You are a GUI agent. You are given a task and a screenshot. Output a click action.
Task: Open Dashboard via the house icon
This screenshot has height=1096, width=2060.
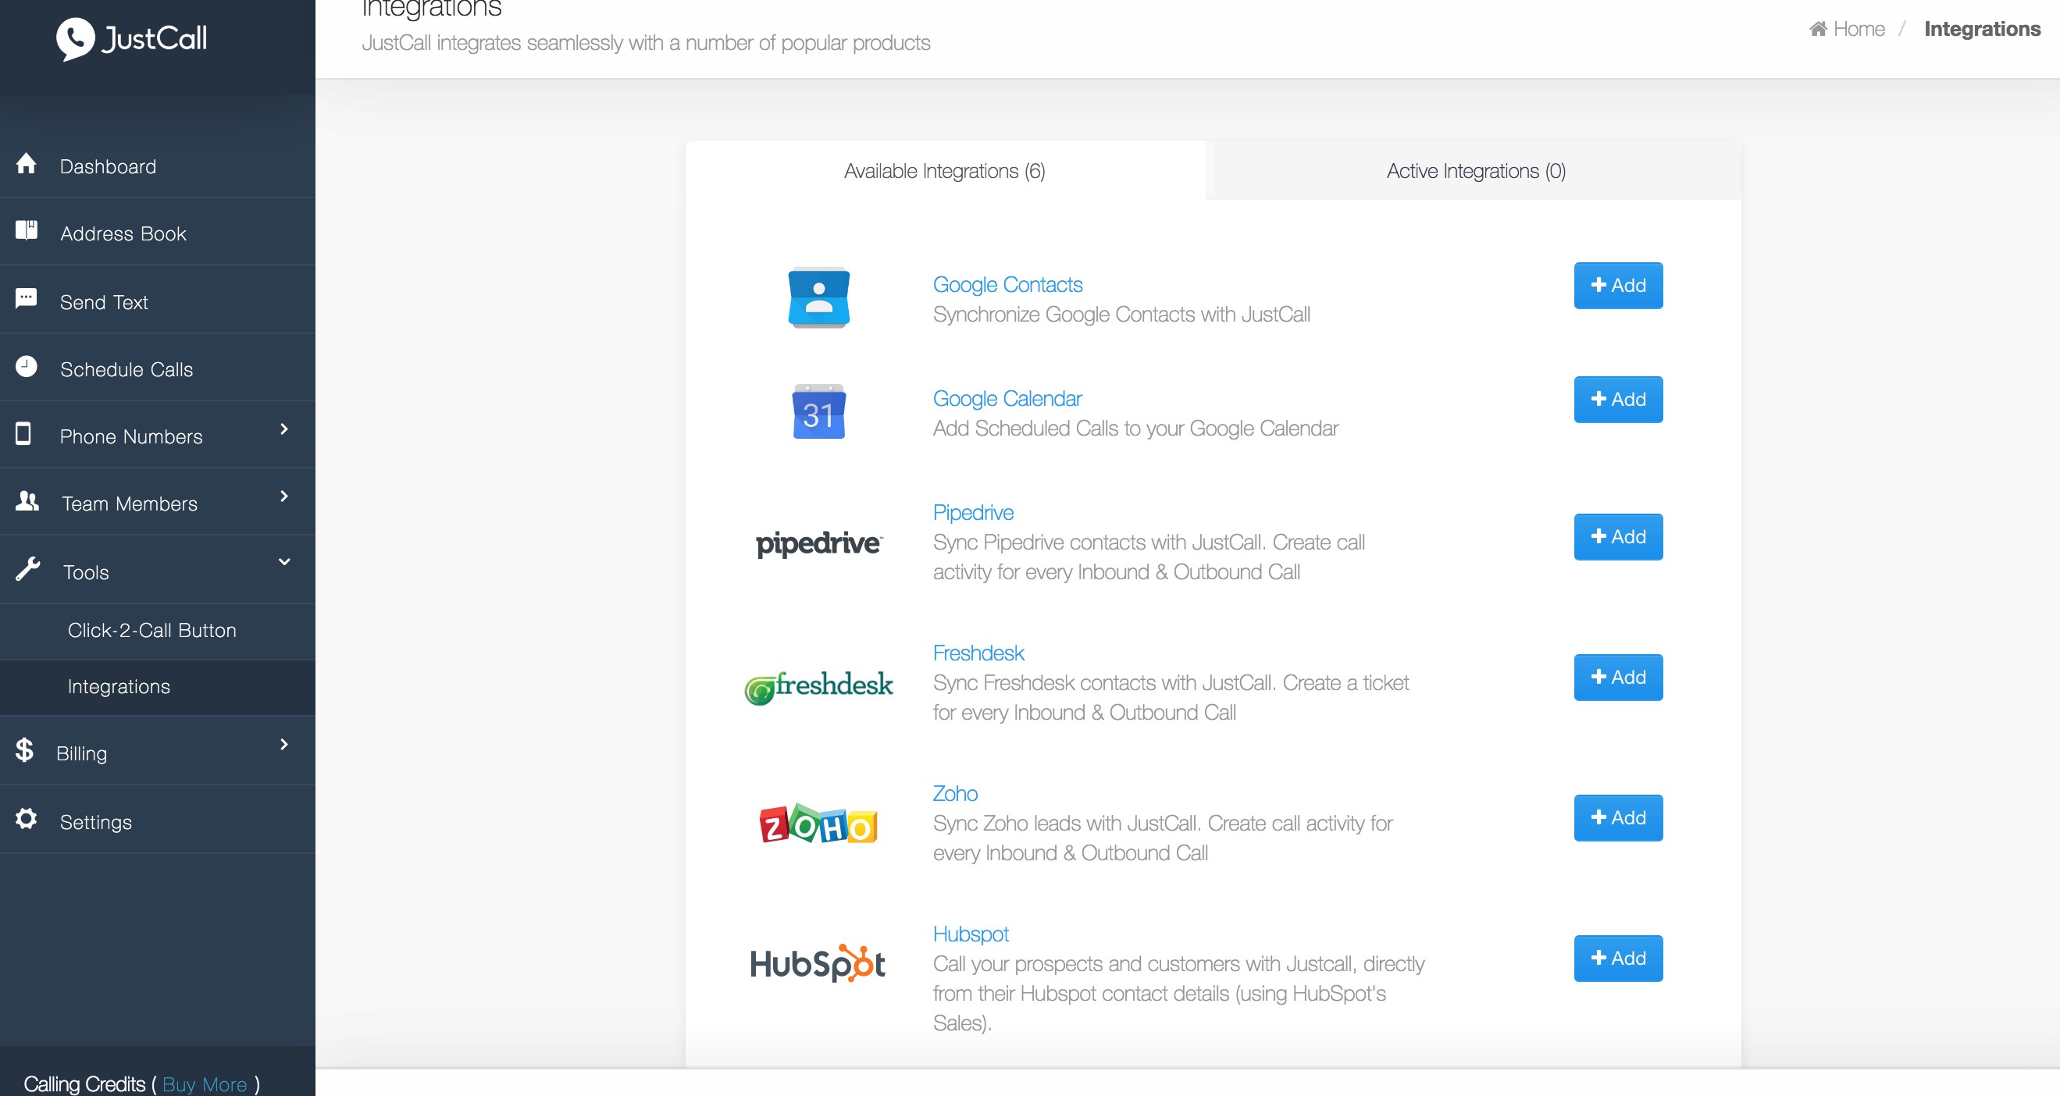(x=27, y=164)
